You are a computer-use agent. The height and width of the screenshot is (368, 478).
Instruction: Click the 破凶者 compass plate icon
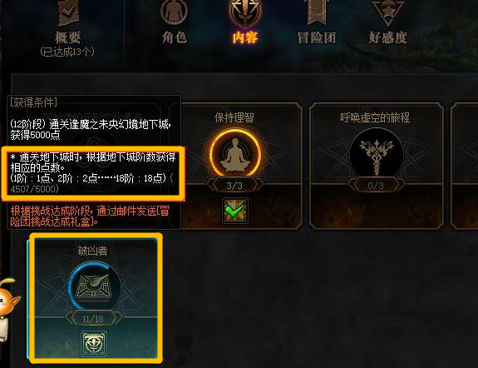[x=94, y=287]
